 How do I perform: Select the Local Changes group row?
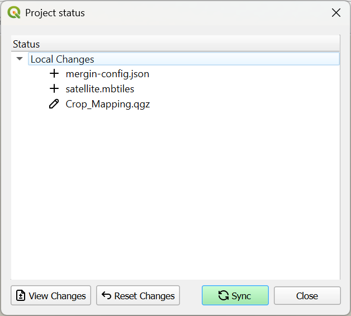click(x=62, y=59)
